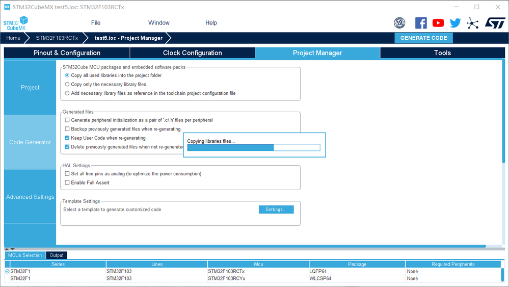Toggle Keep User Code when re-generating

(67, 138)
